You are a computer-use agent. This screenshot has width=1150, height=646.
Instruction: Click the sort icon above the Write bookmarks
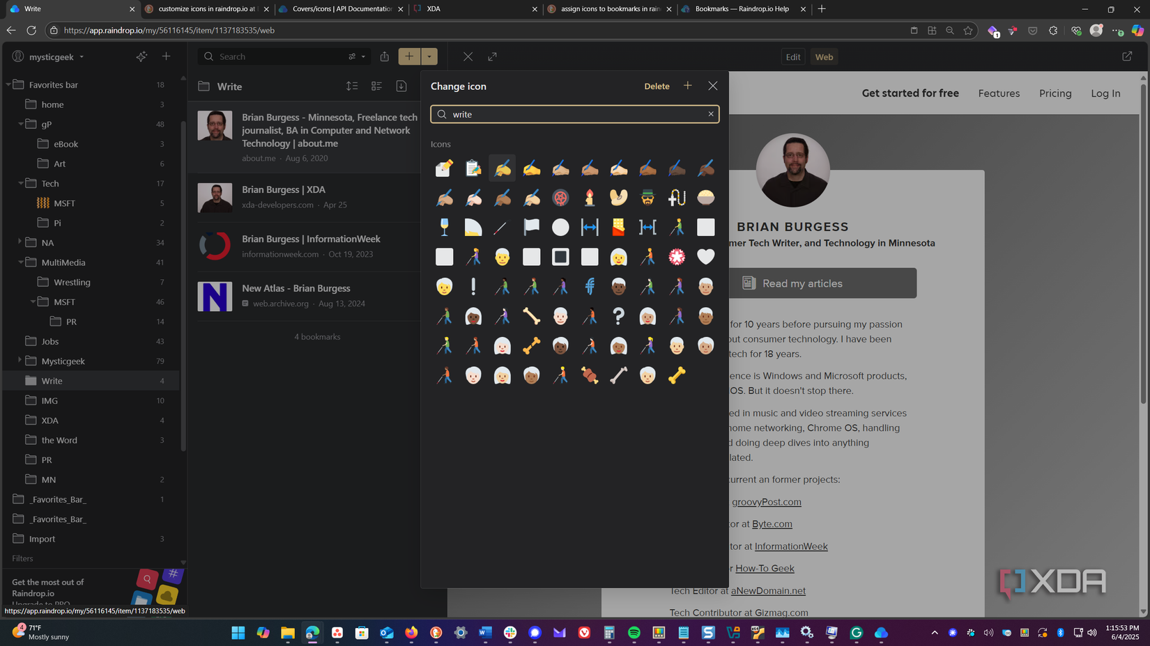352,86
